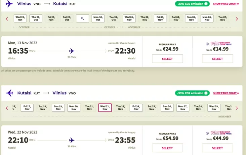
Task: Click the left arrow of outbound date strip
Action: click(x=7, y=19)
